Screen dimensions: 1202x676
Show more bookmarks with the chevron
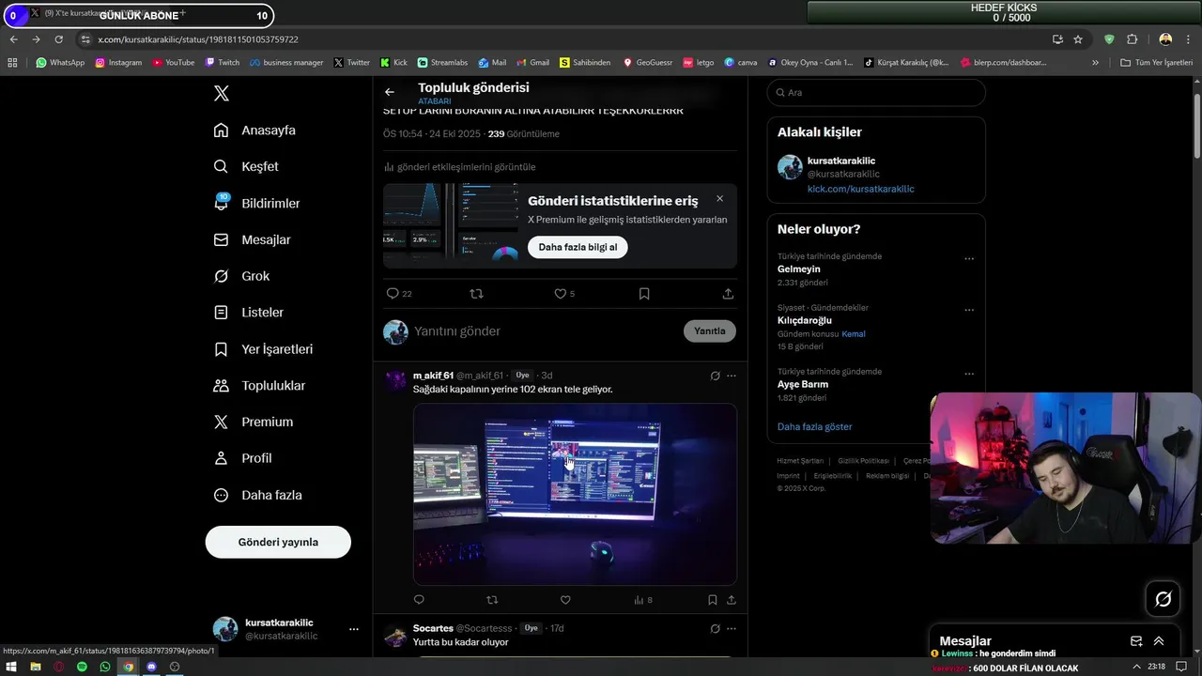1095,63
